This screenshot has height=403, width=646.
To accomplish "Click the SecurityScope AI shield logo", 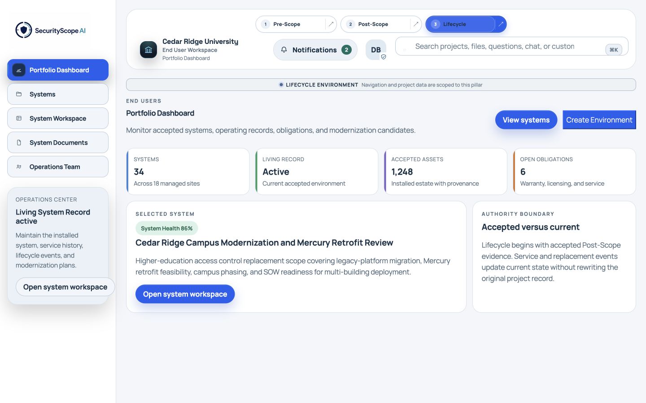I will coord(24,30).
